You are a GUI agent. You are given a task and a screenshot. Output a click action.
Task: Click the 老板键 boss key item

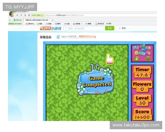[x=77, y=24]
